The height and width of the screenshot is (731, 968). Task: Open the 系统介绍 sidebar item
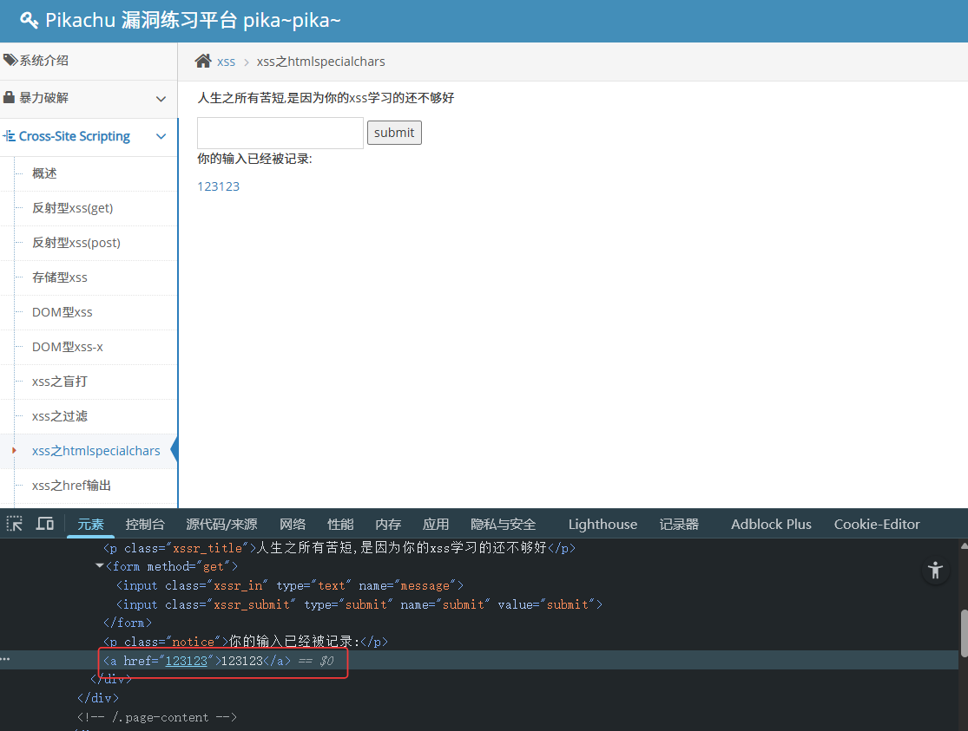(x=89, y=61)
